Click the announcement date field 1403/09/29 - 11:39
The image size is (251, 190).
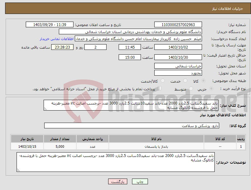coord(49,25)
